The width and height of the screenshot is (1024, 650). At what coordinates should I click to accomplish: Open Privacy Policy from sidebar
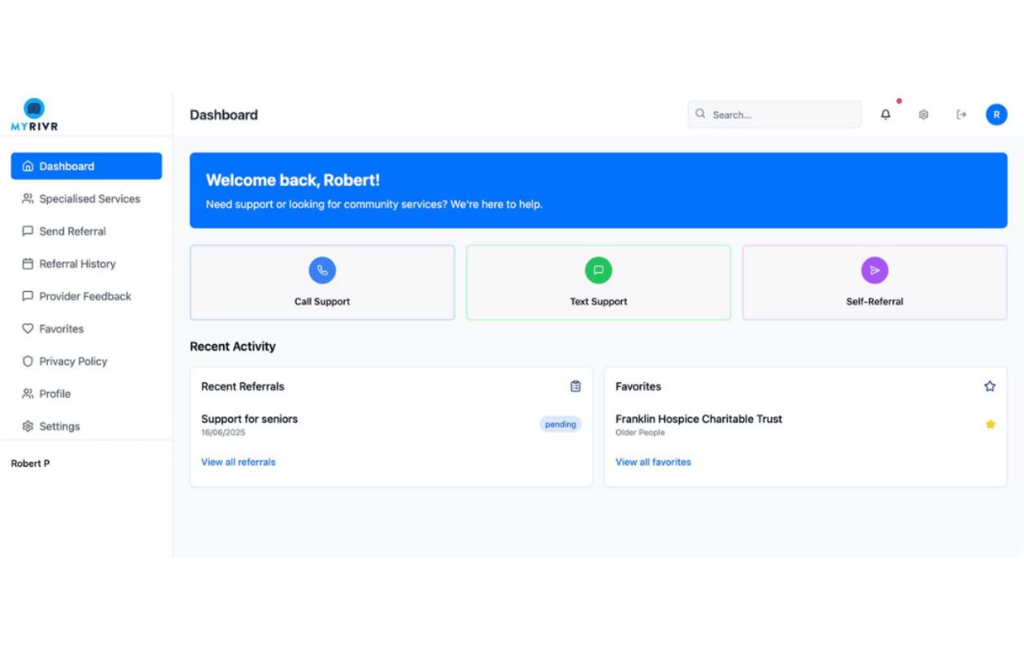coord(73,361)
